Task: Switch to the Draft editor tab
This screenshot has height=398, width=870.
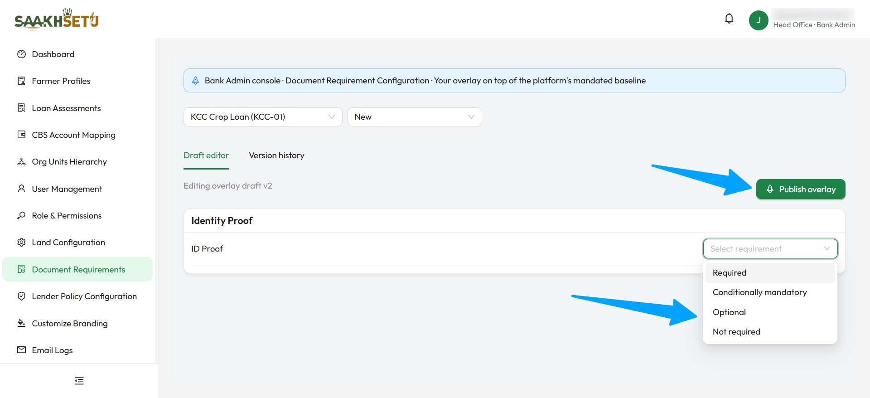Action: [206, 155]
